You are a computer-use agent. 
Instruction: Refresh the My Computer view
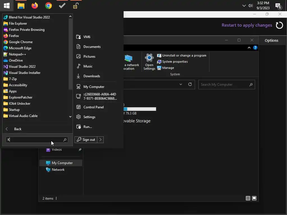tap(190, 84)
